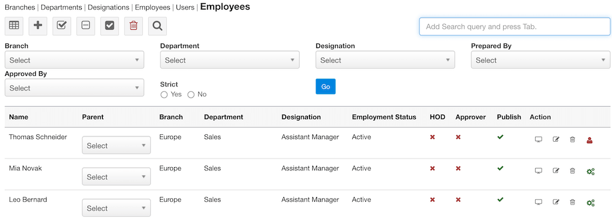Image resolution: width=612 pixels, height=218 pixels.
Task: Toggle Publish checkmark for Thomas Schneider
Action: point(501,137)
